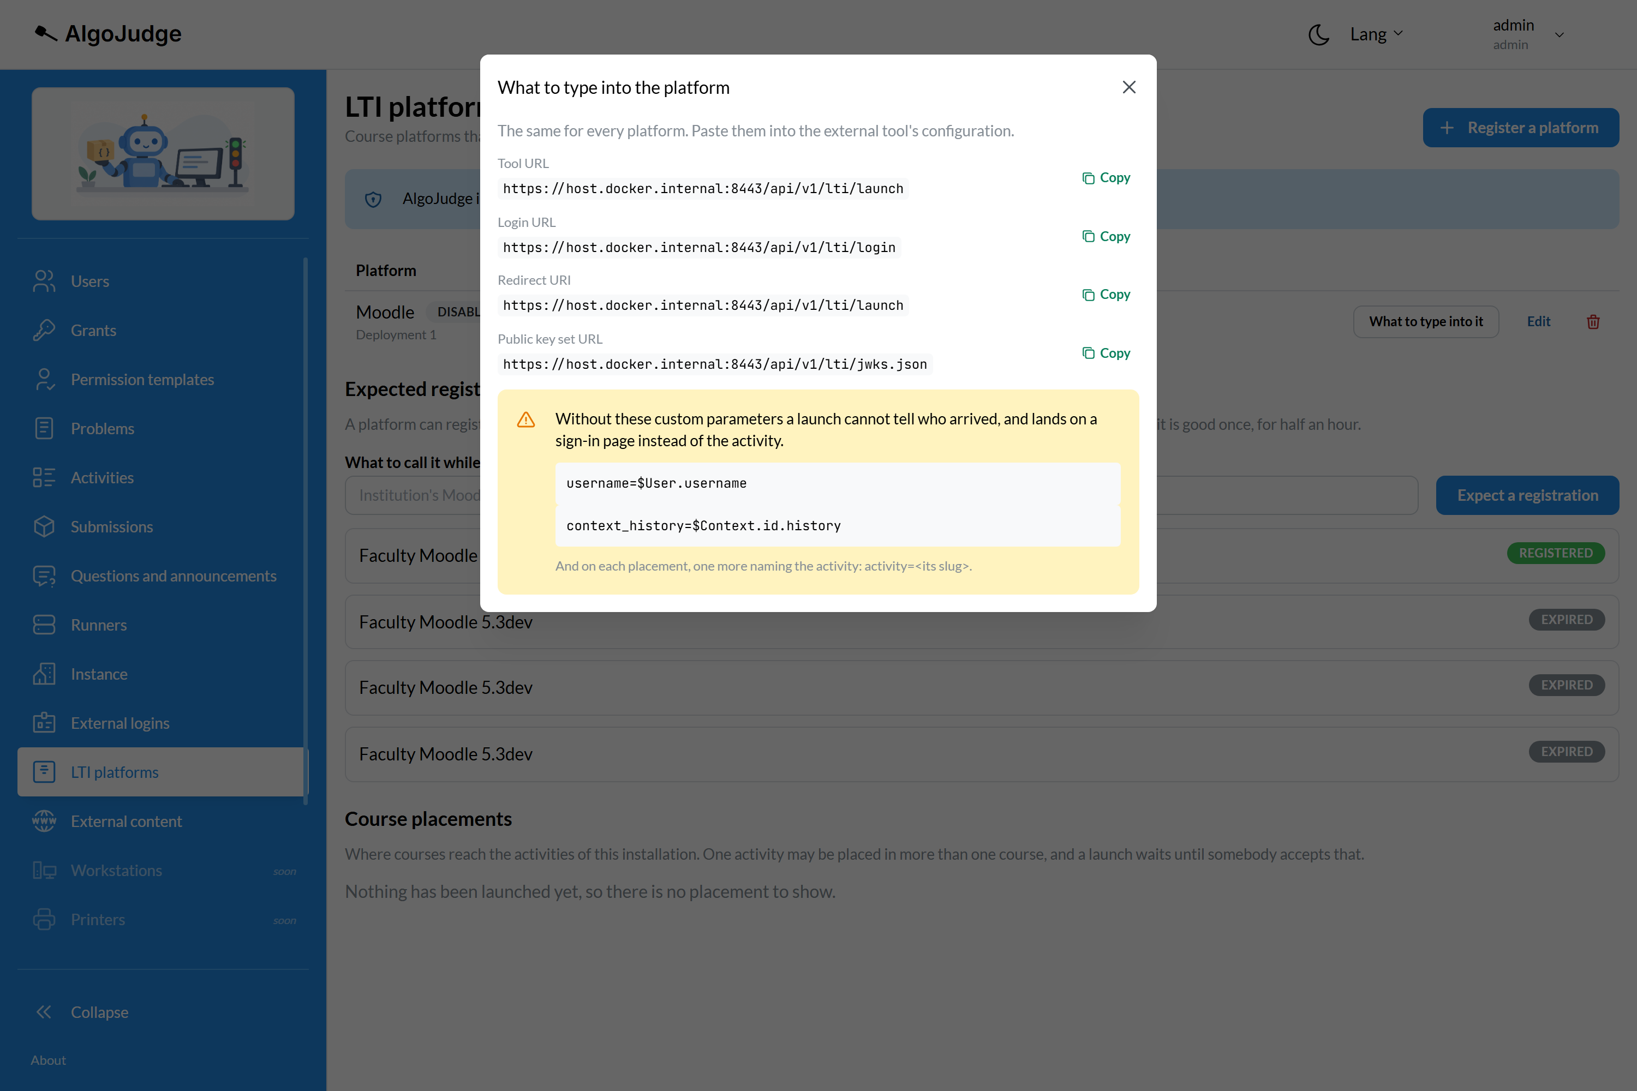Click the External logins badge icon

(44, 723)
